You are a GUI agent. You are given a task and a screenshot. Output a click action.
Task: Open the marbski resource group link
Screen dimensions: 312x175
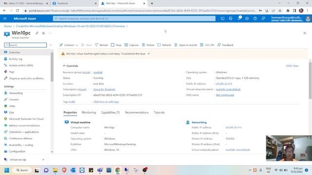(x=98, y=72)
